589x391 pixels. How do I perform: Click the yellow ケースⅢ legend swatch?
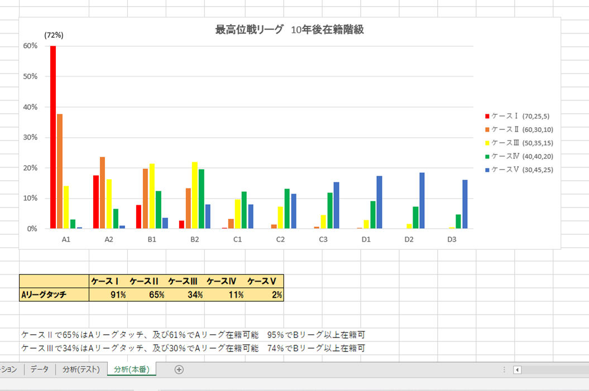point(487,143)
